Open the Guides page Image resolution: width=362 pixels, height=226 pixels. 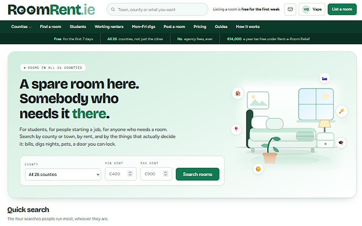221,27
